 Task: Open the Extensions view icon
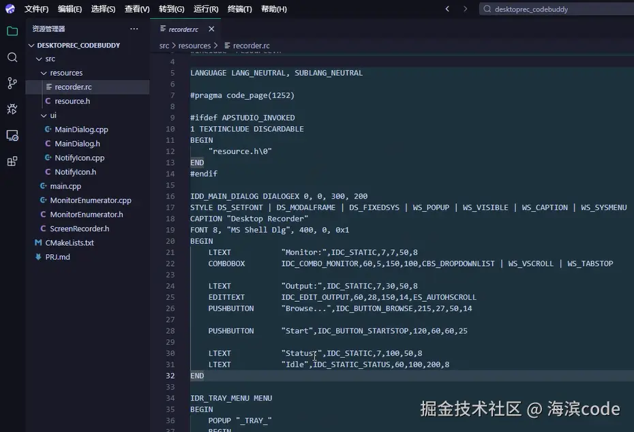(x=12, y=161)
